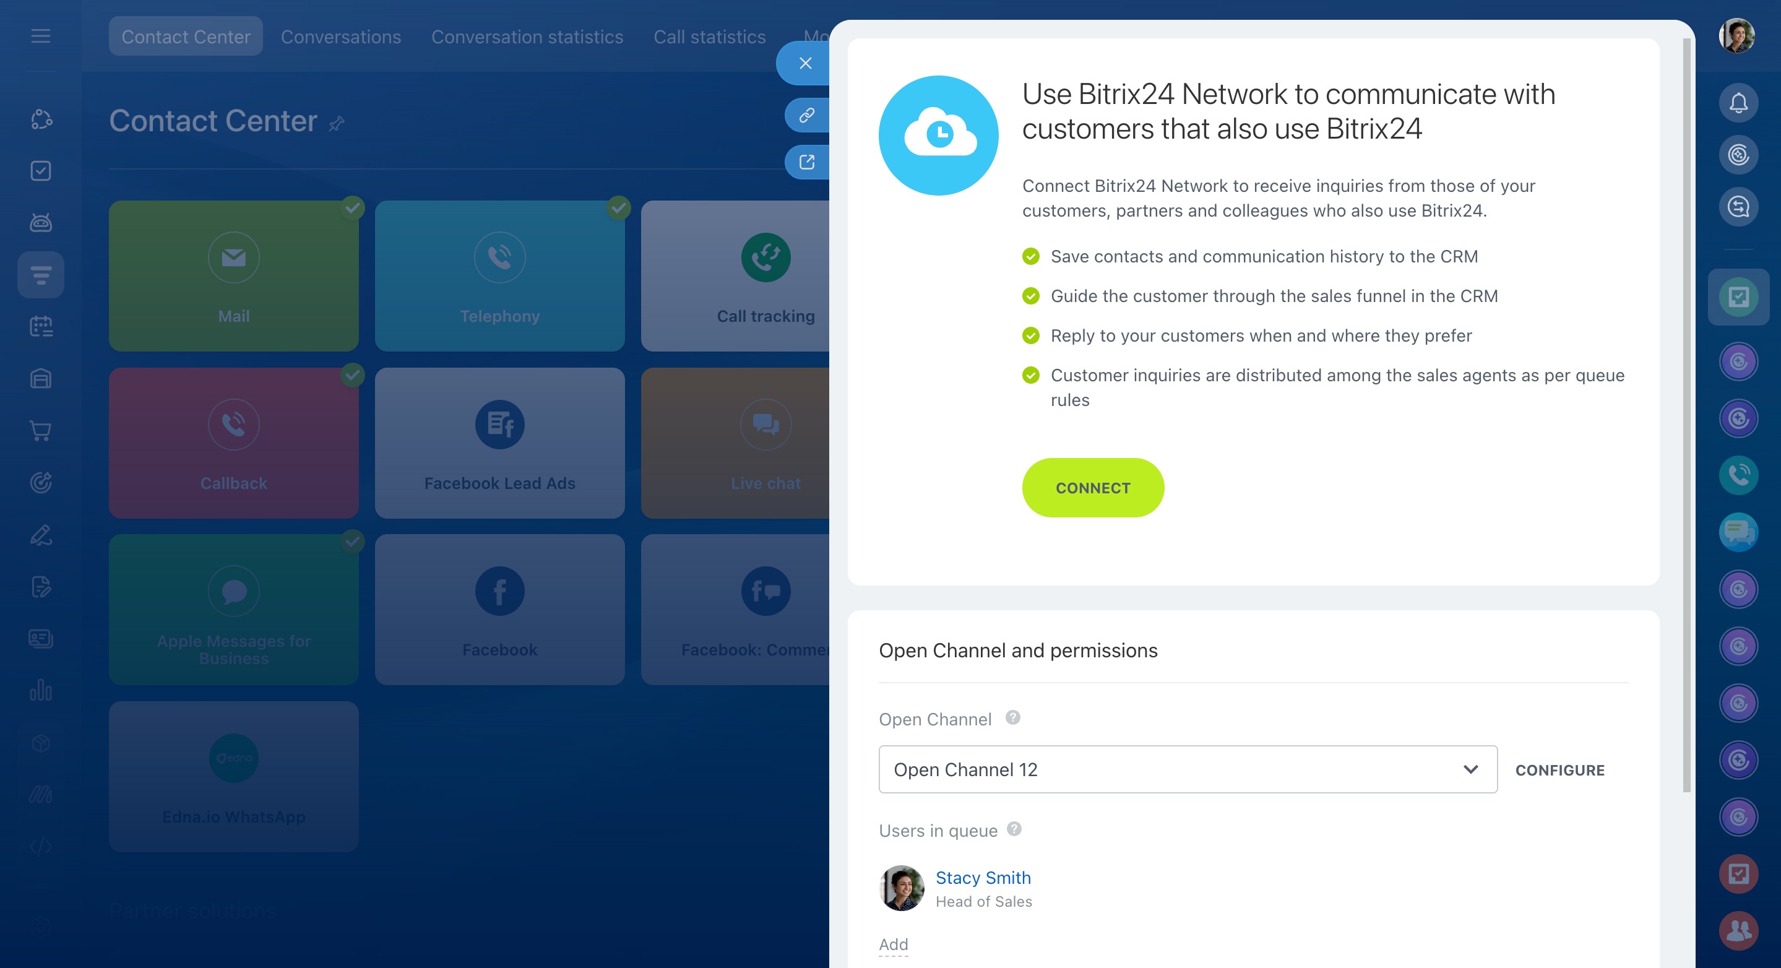
Task: Open Stacy Smith profile link
Action: [983, 878]
